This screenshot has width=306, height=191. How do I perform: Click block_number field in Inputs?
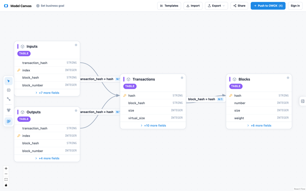tap(47, 85)
